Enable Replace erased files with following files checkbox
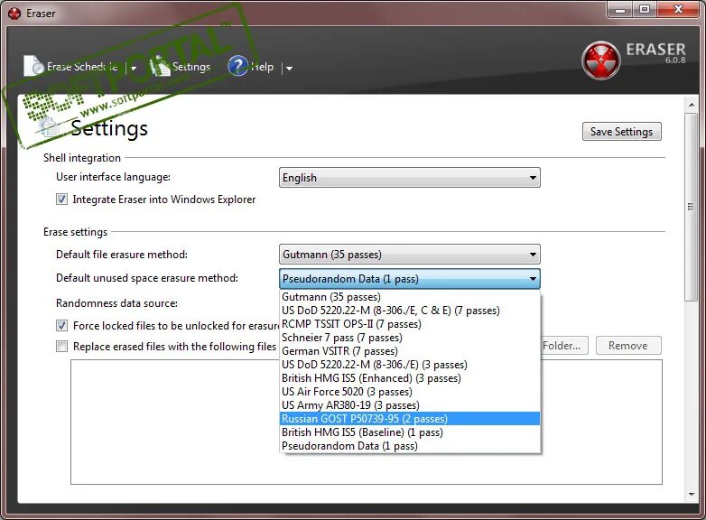Viewport: 706px width, 520px height. pyautogui.click(x=61, y=347)
